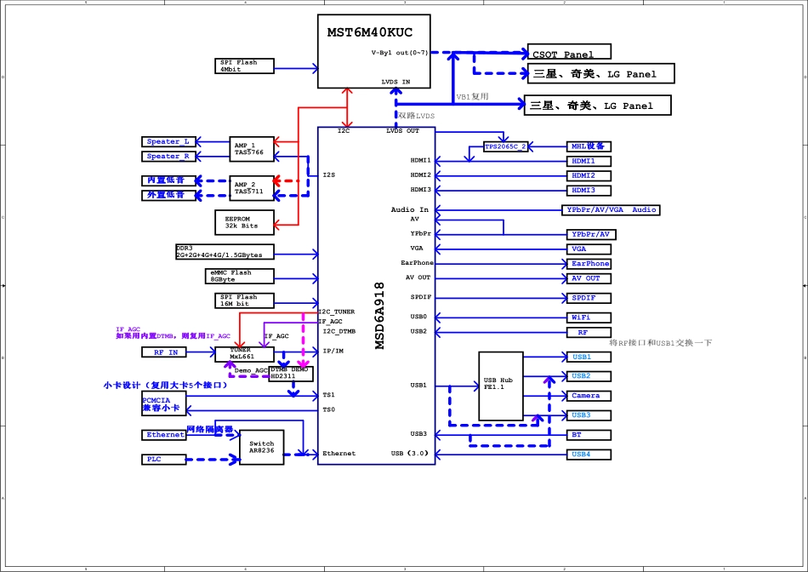Click the MHL设备 box

tap(589, 146)
